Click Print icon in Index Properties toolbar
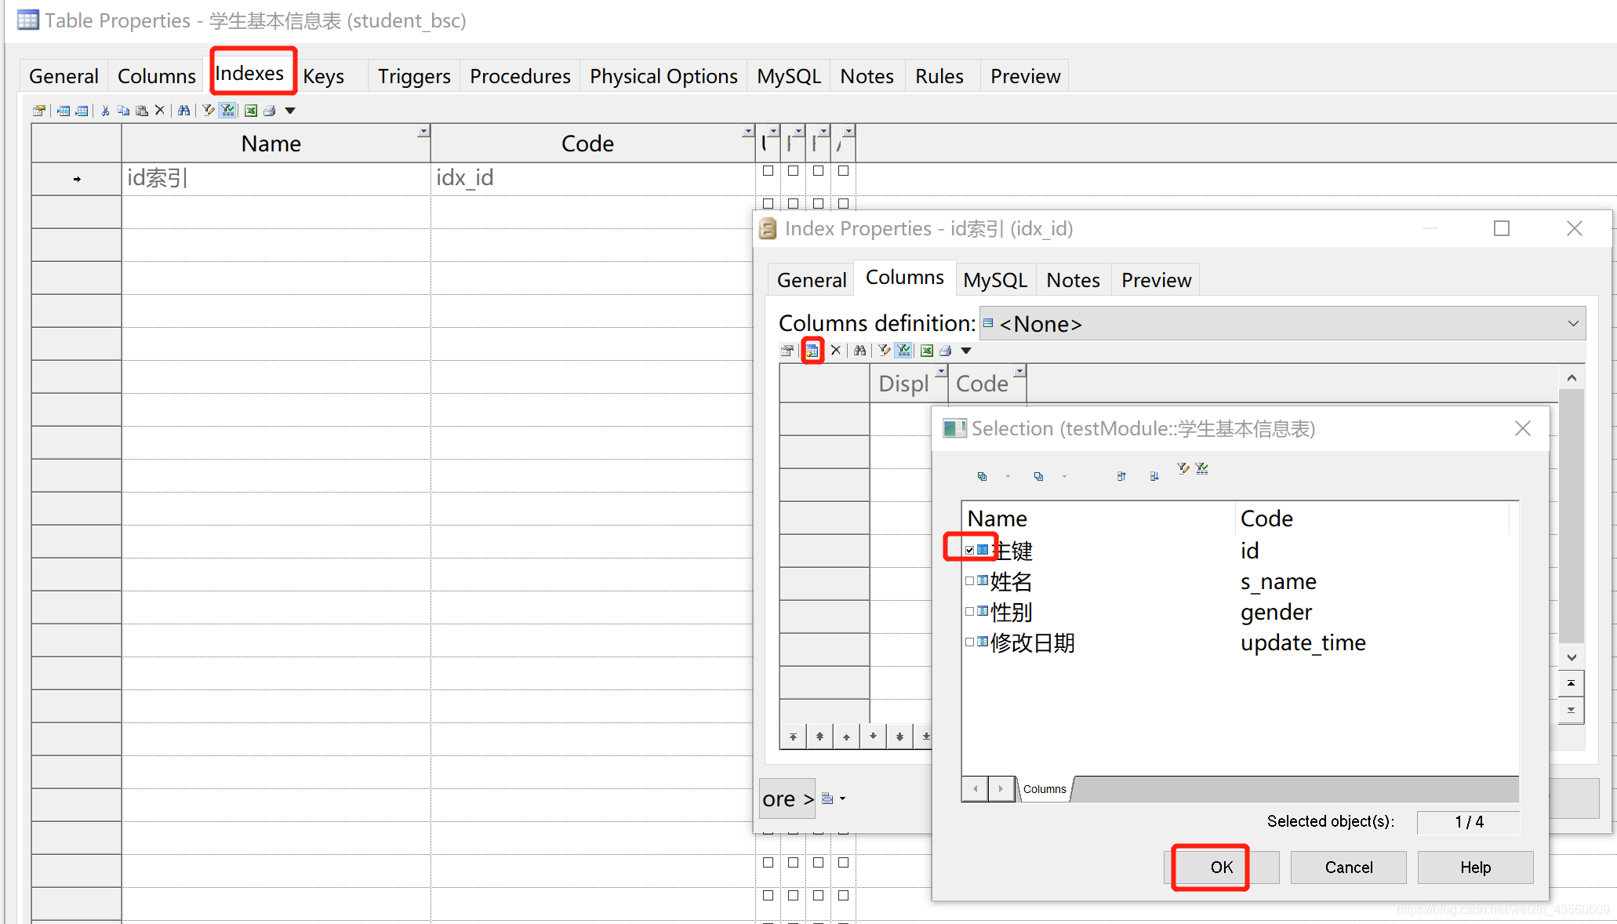 coord(946,351)
